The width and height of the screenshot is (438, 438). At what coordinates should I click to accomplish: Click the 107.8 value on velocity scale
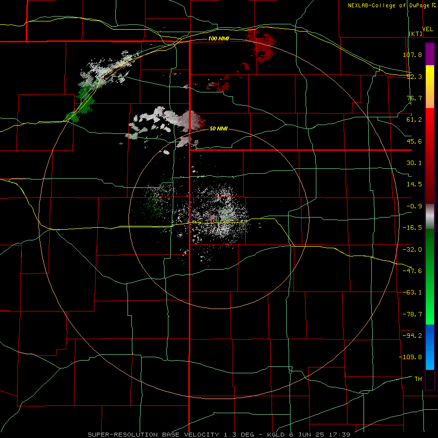coord(412,55)
